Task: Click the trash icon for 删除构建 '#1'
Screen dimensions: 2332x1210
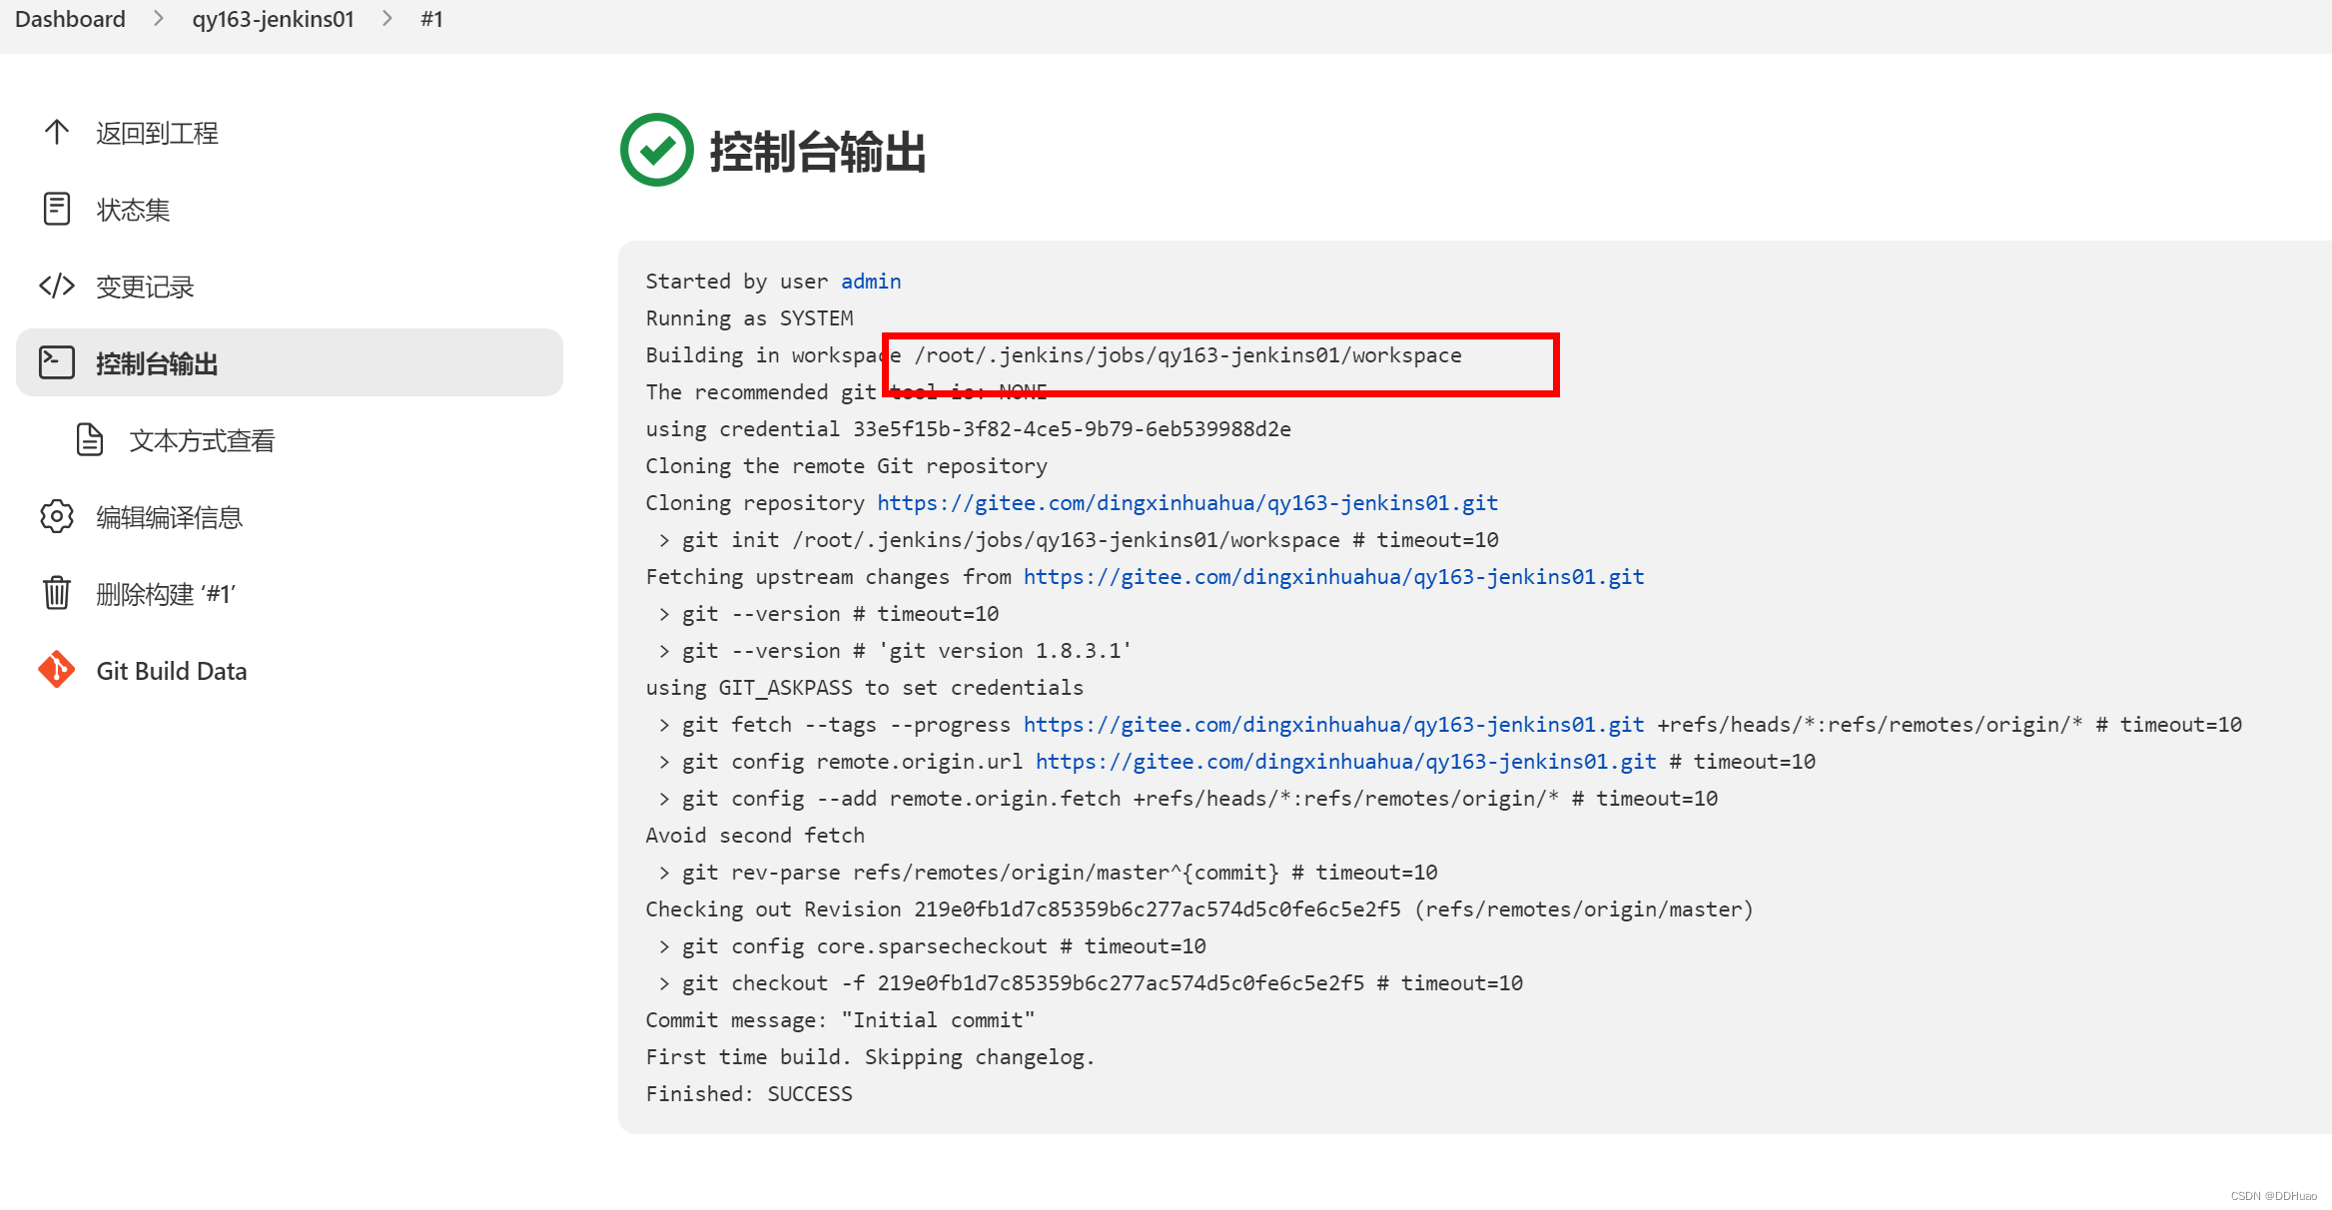Action: pyautogui.click(x=57, y=593)
